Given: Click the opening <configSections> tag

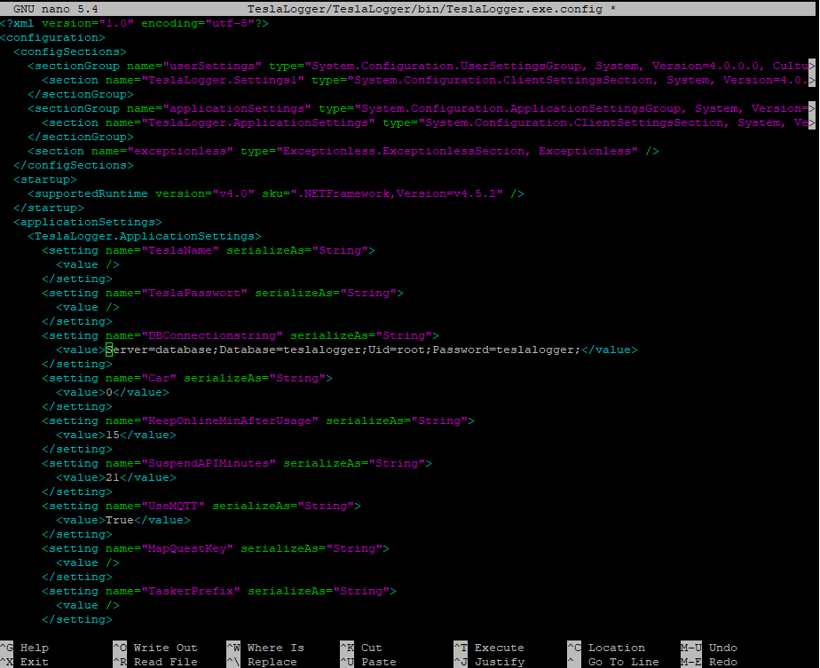Looking at the screenshot, I should point(70,51).
